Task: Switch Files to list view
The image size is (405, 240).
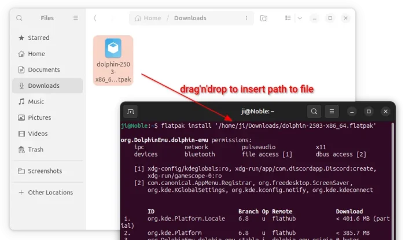Action: click(x=288, y=18)
